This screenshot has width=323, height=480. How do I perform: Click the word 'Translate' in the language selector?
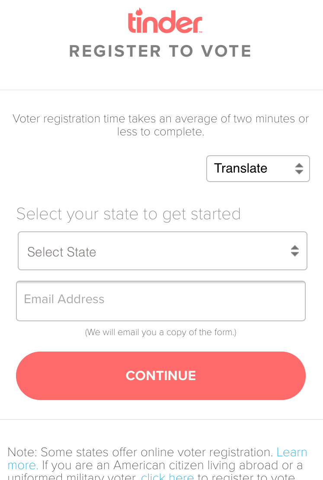(x=241, y=168)
